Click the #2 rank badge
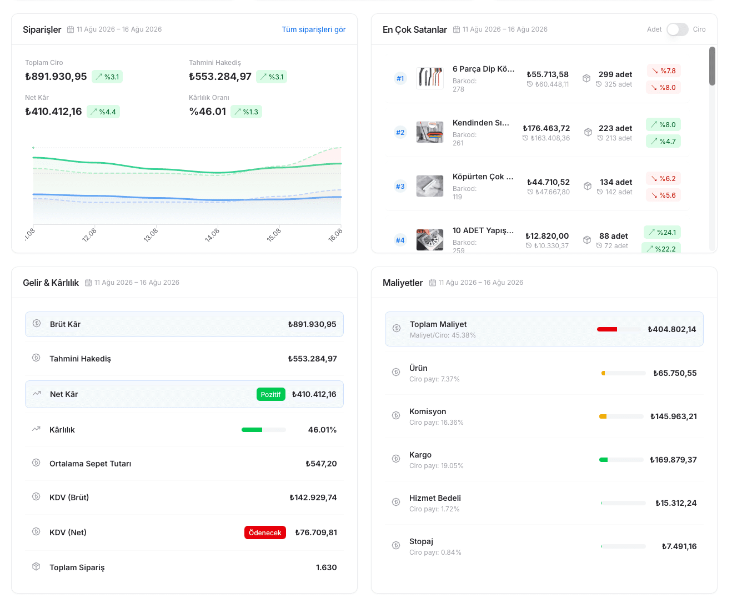The image size is (732, 603). (400, 132)
